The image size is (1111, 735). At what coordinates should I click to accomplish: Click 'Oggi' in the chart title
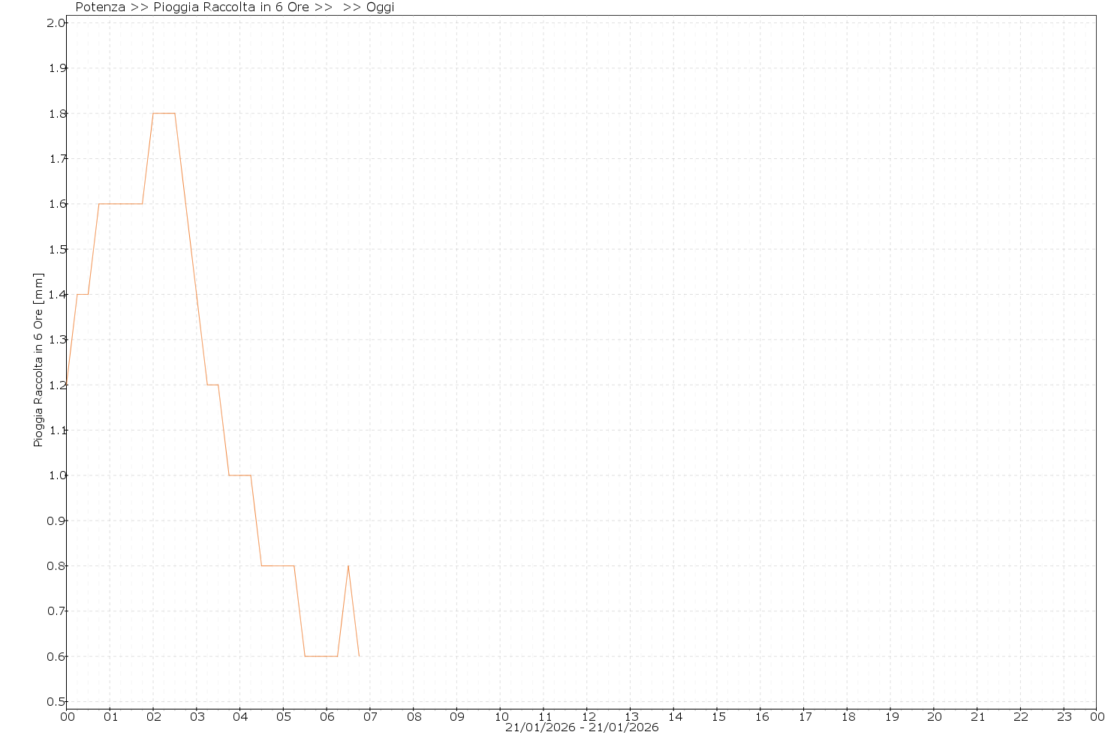(x=380, y=7)
